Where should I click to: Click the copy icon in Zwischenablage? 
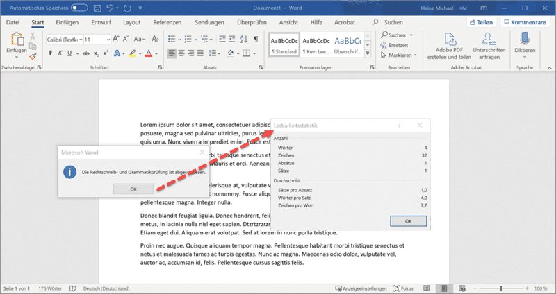pos(33,46)
